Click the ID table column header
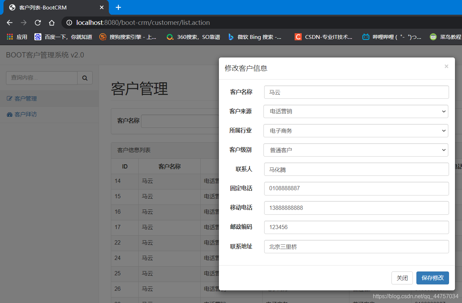 (125, 166)
